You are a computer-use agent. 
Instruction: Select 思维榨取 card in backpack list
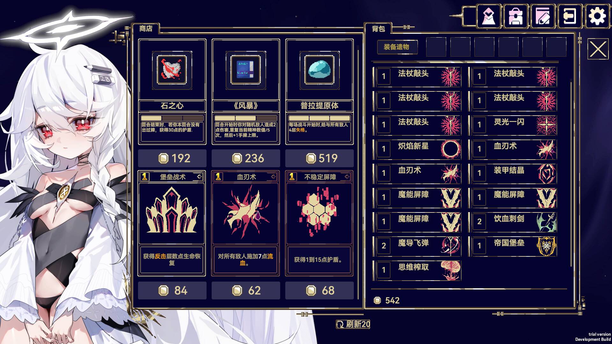click(417, 270)
